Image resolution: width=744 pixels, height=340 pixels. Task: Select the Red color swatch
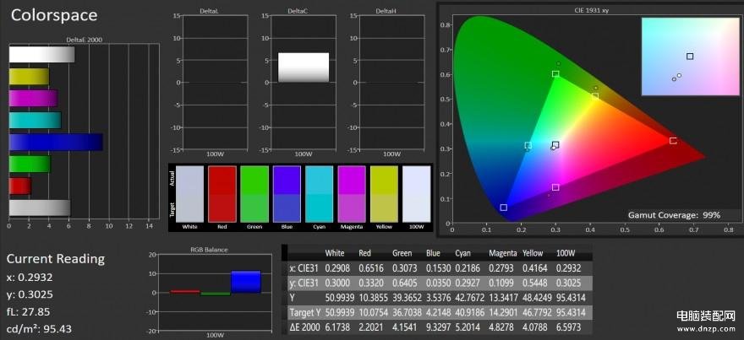click(x=222, y=194)
